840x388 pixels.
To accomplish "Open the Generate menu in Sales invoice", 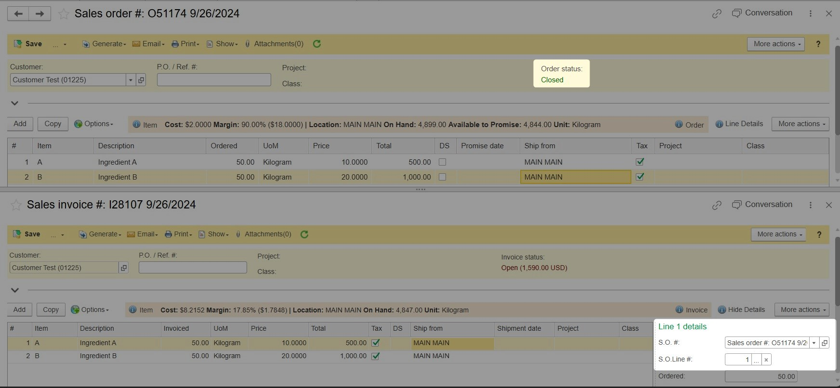I will pos(100,234).
